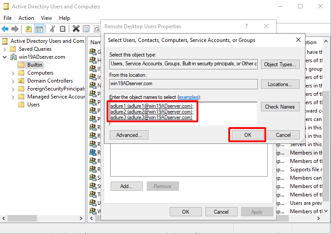Click the adlure3 entry in object names box

[x=151, y=117]
